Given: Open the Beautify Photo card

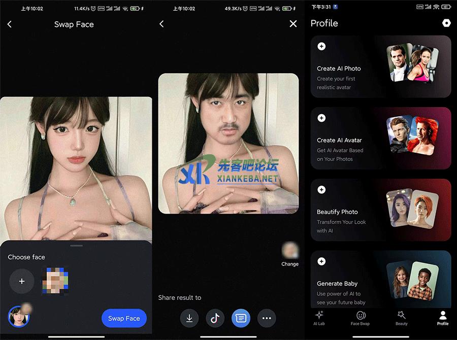Looking at the screenshot, I should click(x=380, y=210).
